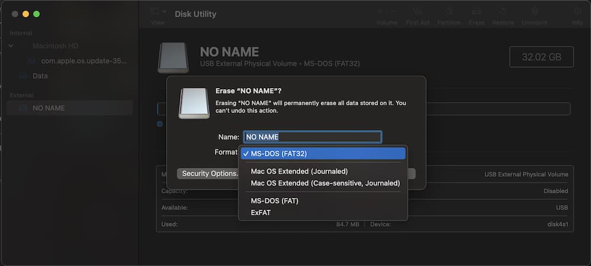Click the com.apple.os.update volume icon
The height and width of the screenshot is (266, 591).
33,61
